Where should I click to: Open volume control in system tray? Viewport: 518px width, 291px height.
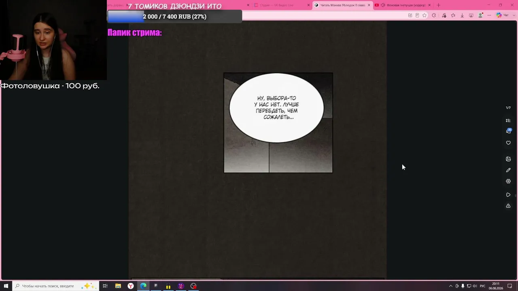(x=475, y=286)
